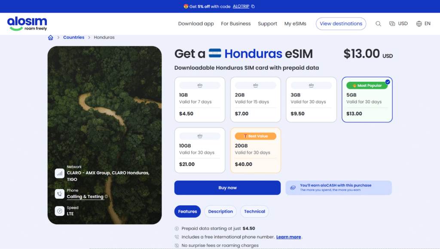The width and height of the screenshot is (440, 249).
Task: Open the Countries breadcrumb level
Action: point(73,37)
